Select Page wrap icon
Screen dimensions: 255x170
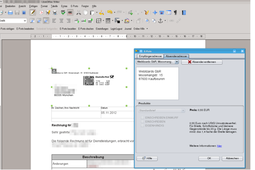(x=39, y=21)
